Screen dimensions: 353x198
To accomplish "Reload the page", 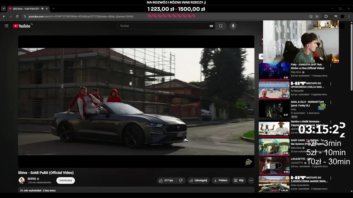I will coord(17,16).
